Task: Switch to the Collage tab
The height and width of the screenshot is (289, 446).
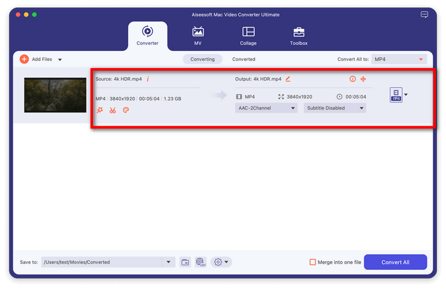Action: click(x=248, y=36)
